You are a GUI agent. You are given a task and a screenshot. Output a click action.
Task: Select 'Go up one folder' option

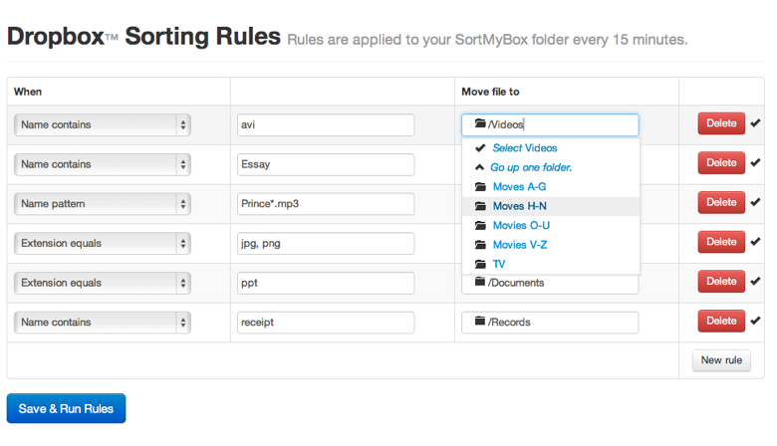(x=530, y=167)
